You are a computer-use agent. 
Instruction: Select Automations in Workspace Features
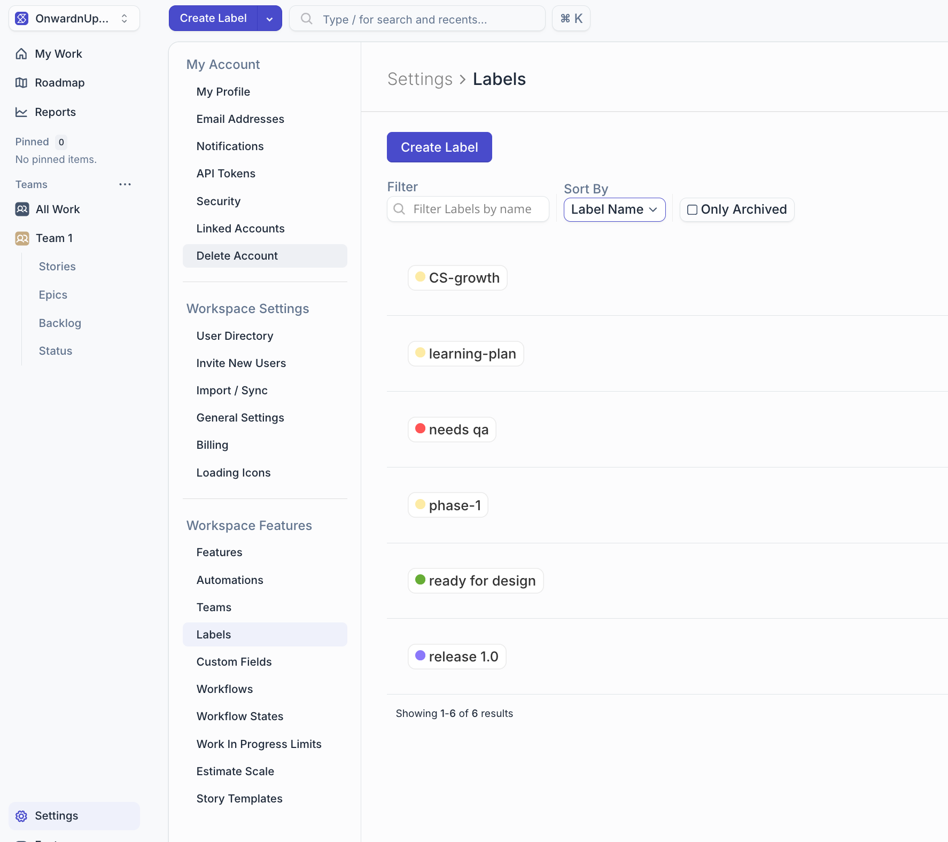click(x=229, y=580)
